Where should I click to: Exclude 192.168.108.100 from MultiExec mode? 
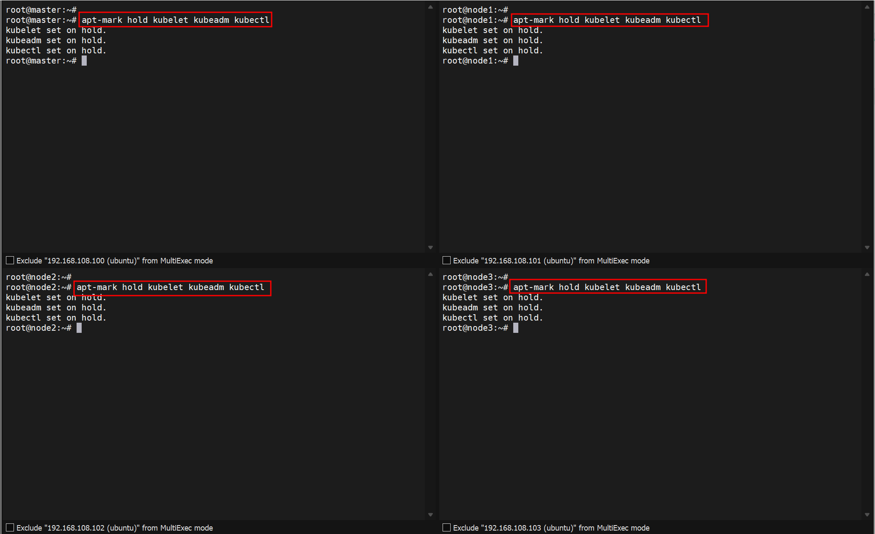coord(10,260)
